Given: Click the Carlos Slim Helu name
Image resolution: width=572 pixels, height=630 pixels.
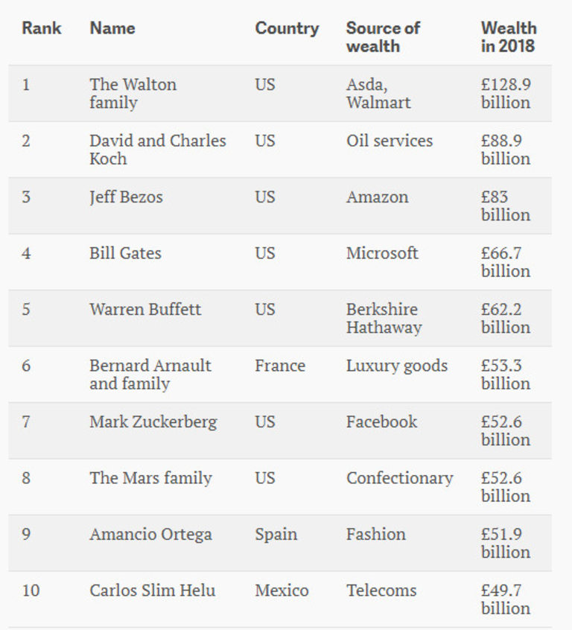Looking at the screenshot, I should click(x=152, y=591).
